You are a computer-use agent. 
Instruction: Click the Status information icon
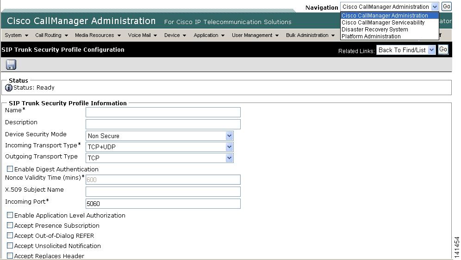[9, 87]
